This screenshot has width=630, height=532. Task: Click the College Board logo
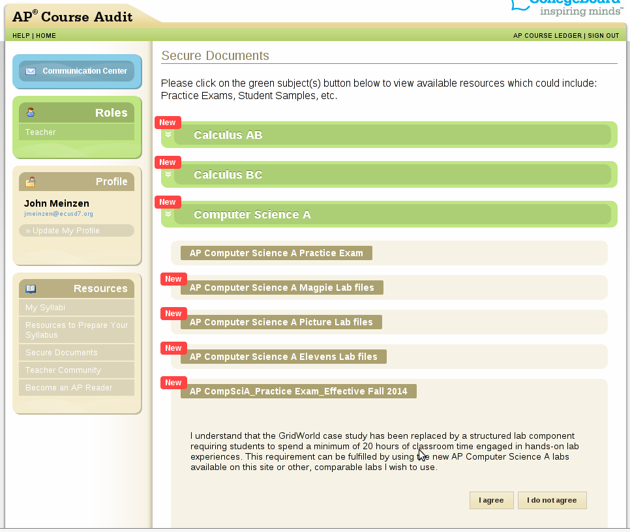(x=566, y=8)
